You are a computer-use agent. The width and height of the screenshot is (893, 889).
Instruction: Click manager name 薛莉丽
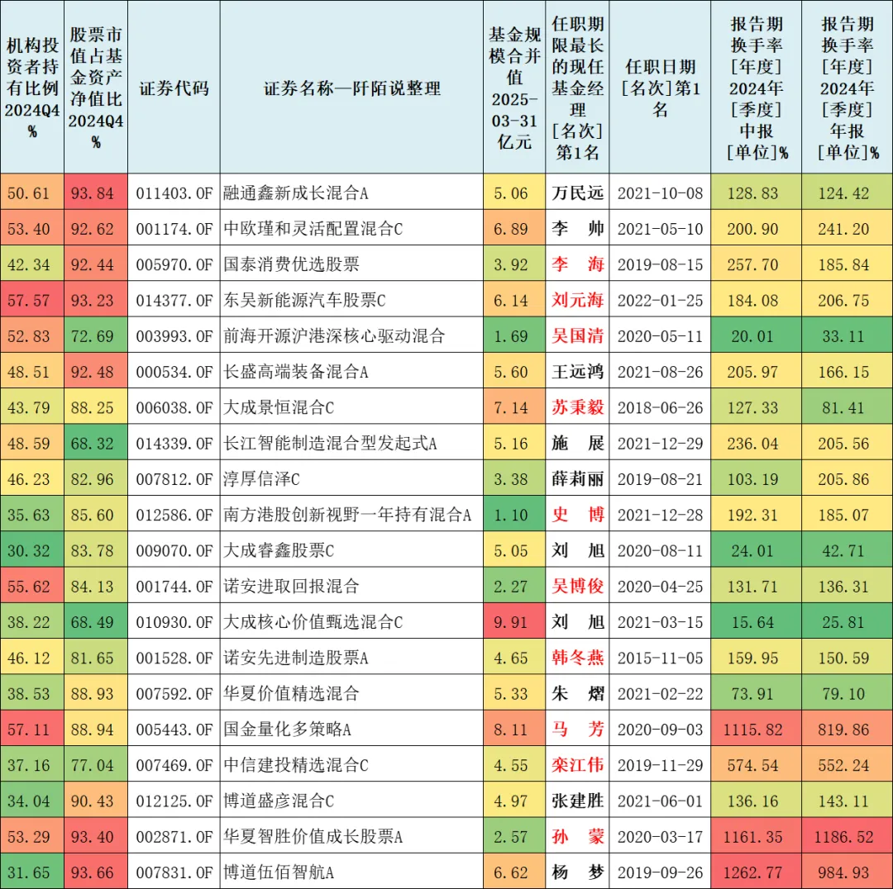click(x=577, y=479)
